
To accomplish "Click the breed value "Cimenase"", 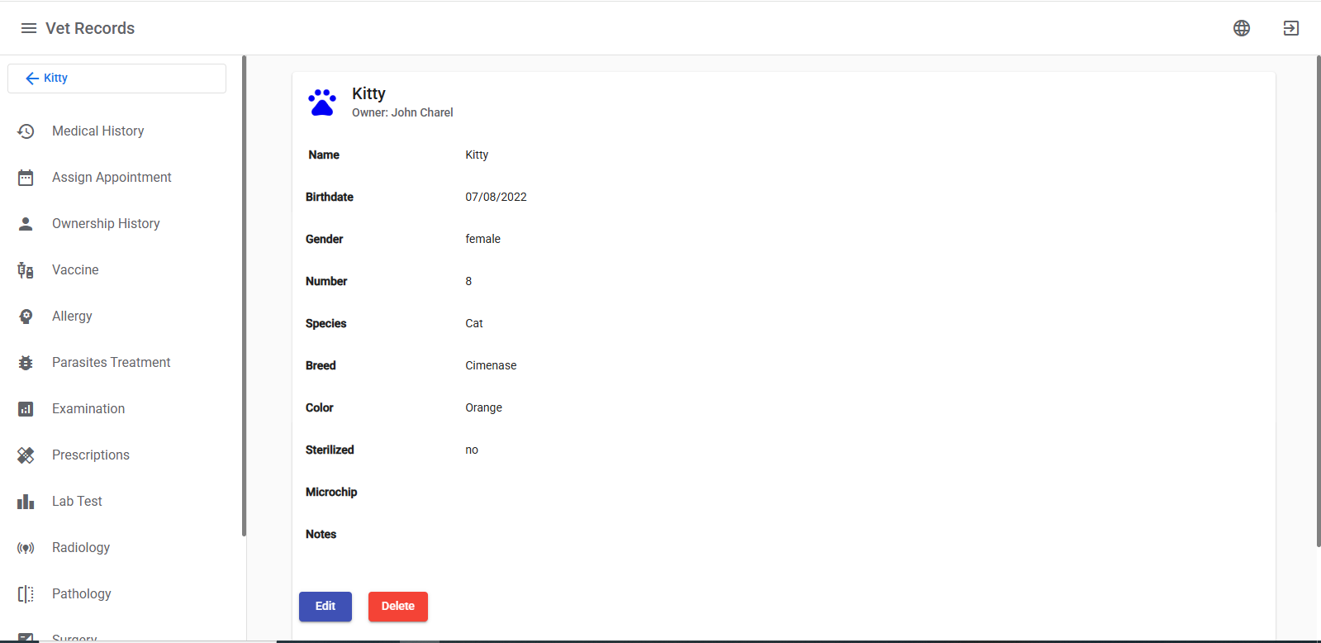I will [491, 365].
